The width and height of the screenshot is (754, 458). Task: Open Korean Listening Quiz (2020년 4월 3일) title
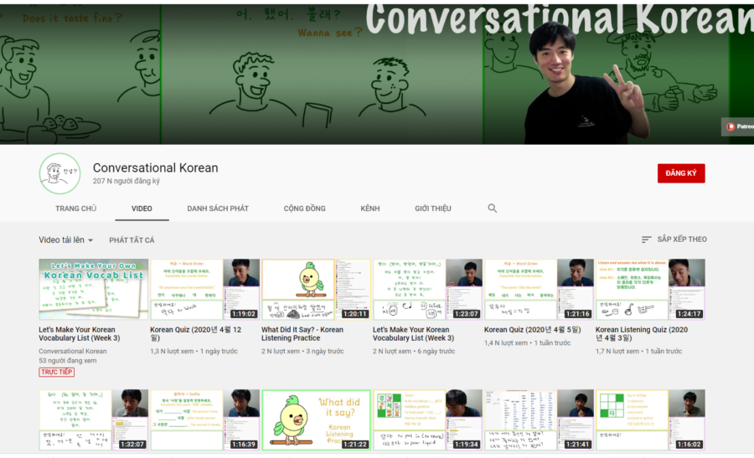point(642,334)
